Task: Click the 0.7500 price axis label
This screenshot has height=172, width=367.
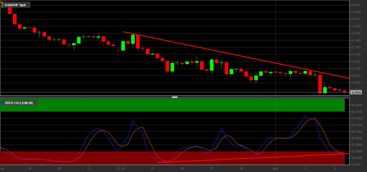Action: click(356, 12)
